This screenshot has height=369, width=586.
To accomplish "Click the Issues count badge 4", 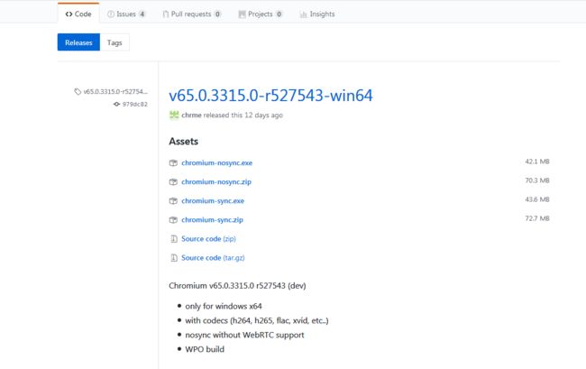I will [x=142, y=14].
